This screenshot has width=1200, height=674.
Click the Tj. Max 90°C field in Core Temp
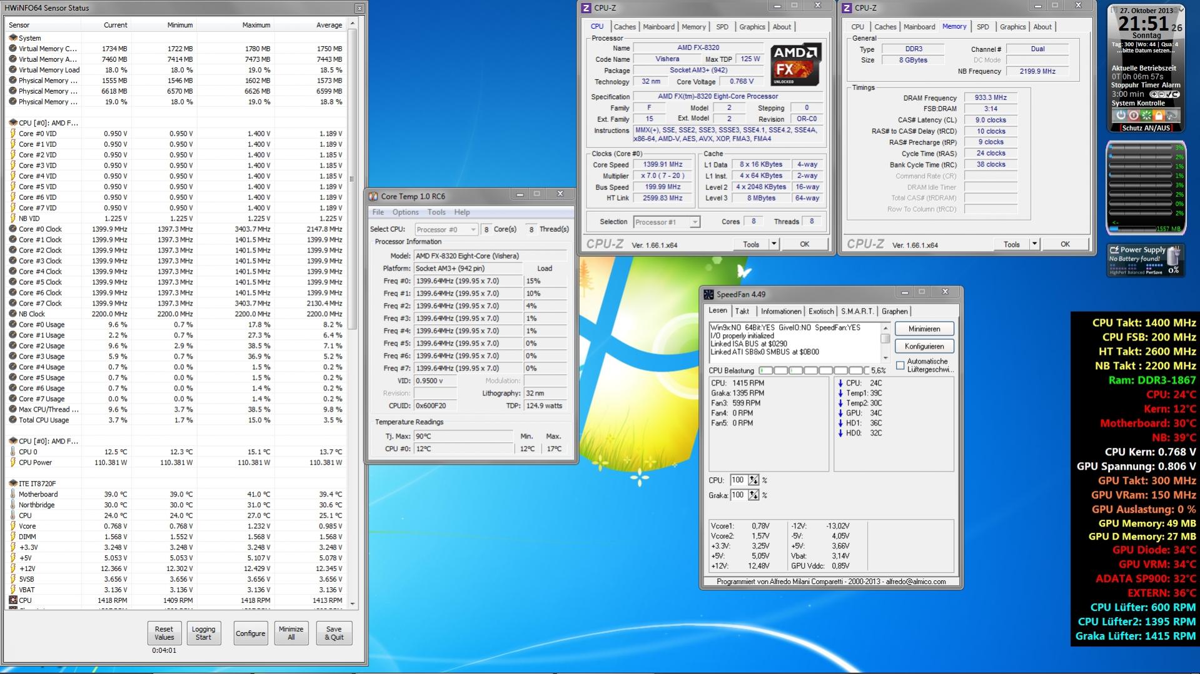tap(463, 437)
